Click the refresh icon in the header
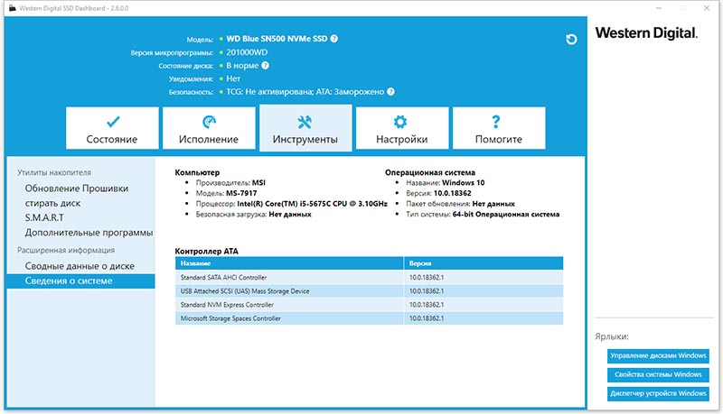The width and height of the screenshot is (723, 414). coord(571,40)
